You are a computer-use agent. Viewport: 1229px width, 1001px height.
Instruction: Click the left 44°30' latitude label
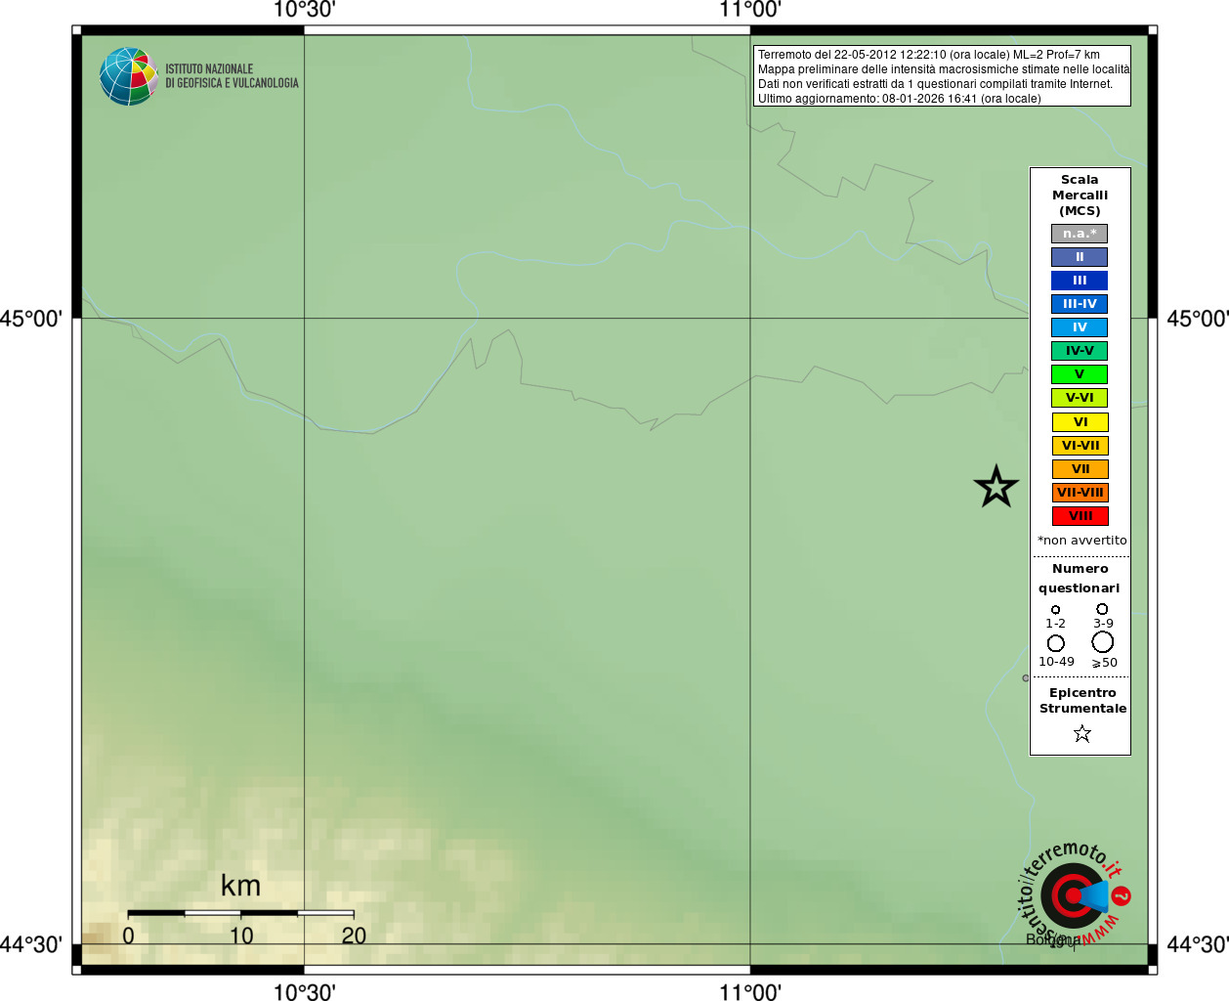pyautogui.click(x=31, y=944)
